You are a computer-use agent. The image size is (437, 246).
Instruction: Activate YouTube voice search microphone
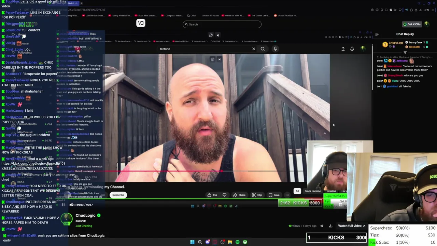pyautogui.click(x=275, y=49)
